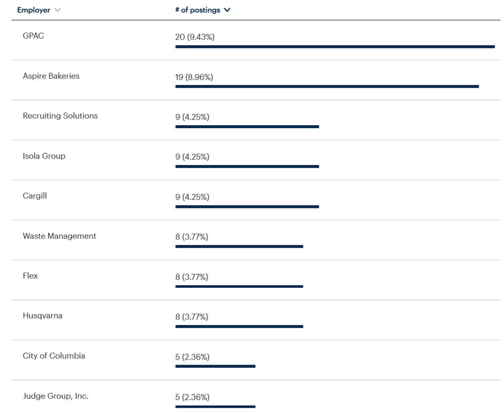This screenshot has width=504, height=413.
Task: Click the Employer column sort chevron
Action: pyautogui.click(x=58, y=10)
